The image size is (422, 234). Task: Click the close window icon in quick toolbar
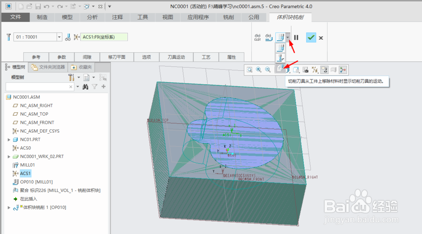tap(100, 6)
